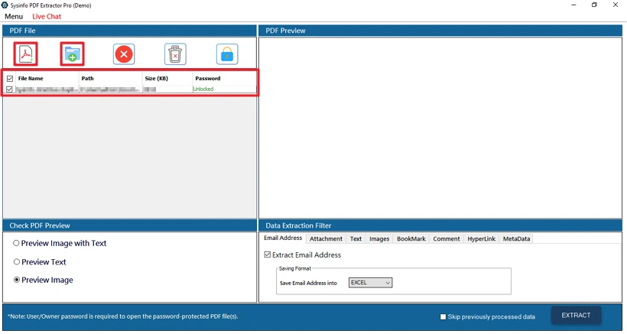The height and width of the screenshot is (334, 627).
Task: Toggle the select-all checkbox in file table header
Action: click(x=10, y=79)
